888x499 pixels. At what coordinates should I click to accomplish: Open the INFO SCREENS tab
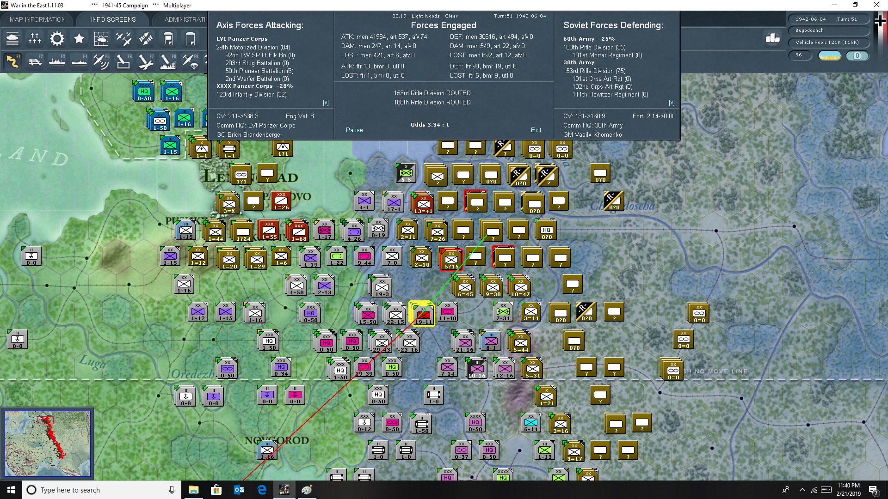(113, 19)
